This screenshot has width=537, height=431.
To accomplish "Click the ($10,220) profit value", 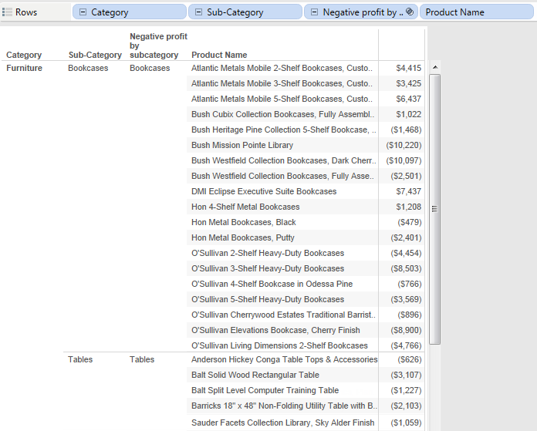I will (x=404, y=145).
